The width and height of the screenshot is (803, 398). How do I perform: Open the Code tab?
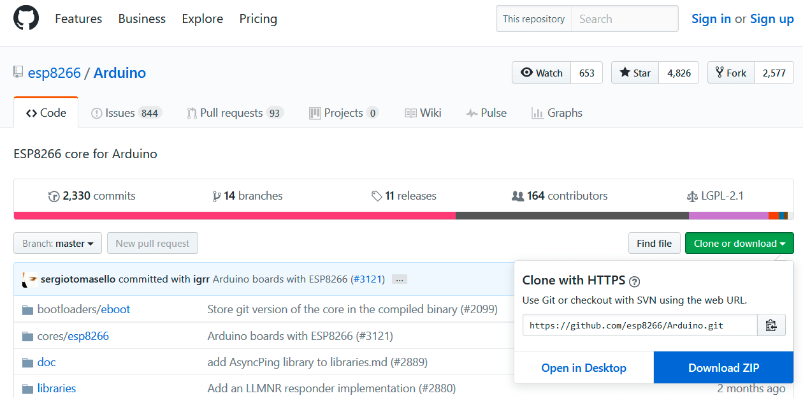[x=46, y=113]
